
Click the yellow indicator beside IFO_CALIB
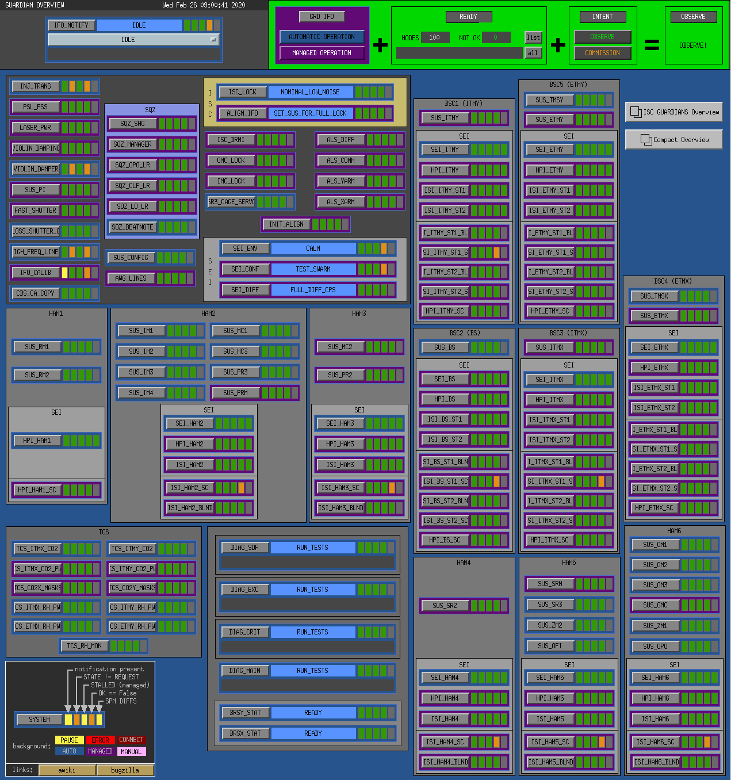65,273
